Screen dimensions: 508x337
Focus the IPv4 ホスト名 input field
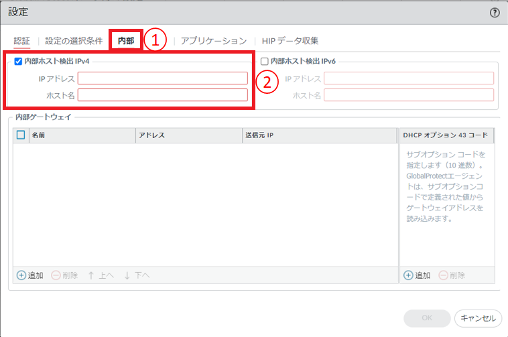(x=162, y=95)
